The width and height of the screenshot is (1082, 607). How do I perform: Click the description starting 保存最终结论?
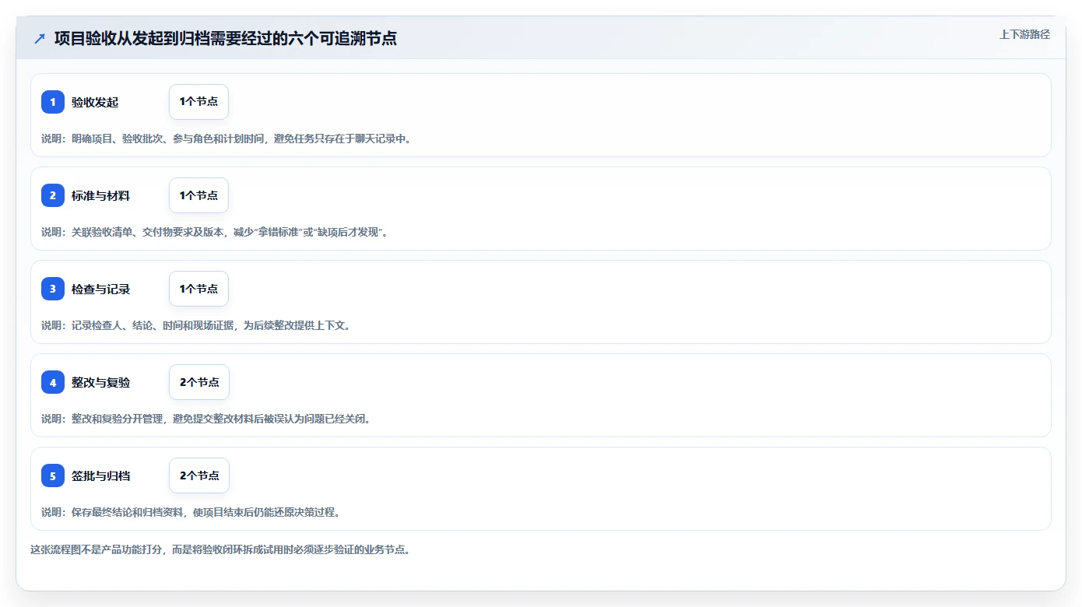point(191,512)
